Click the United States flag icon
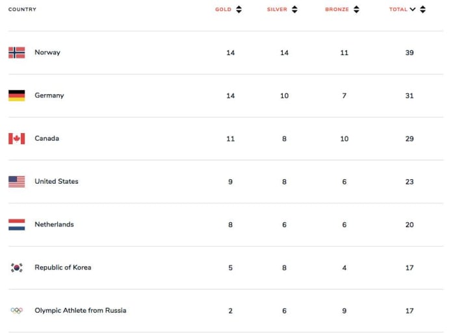455x333 pixels. (16, 182)
